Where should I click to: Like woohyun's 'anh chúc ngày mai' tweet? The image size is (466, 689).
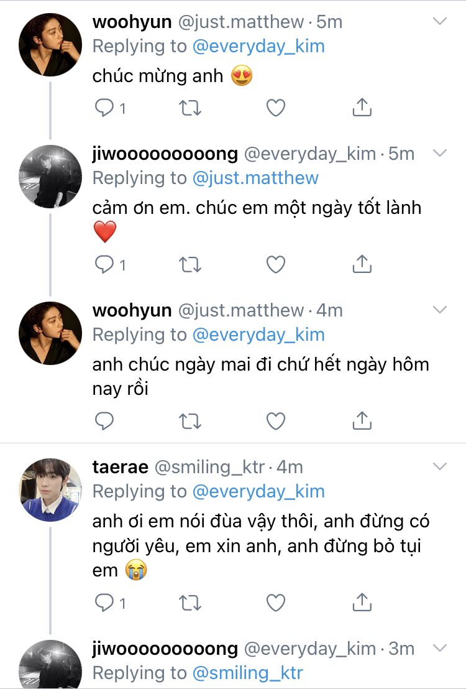coord(276,422)
